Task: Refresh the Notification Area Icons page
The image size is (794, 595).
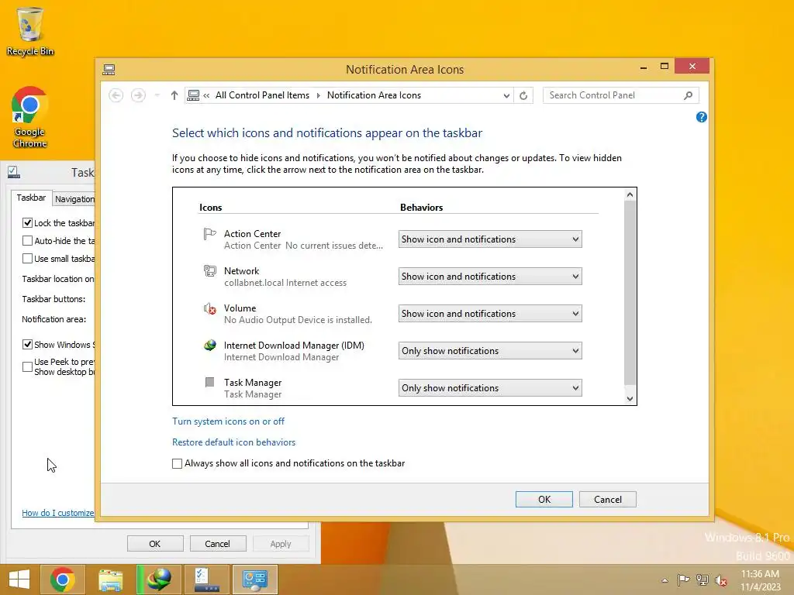Action: tap(523, 95)
